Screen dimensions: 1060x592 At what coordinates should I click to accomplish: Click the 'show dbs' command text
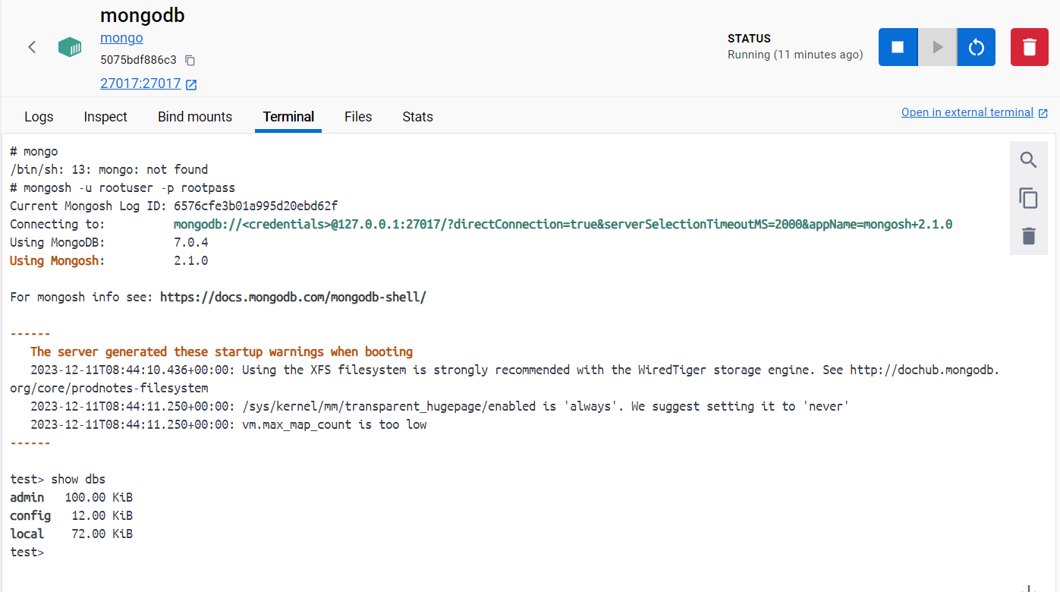(78, 479)
